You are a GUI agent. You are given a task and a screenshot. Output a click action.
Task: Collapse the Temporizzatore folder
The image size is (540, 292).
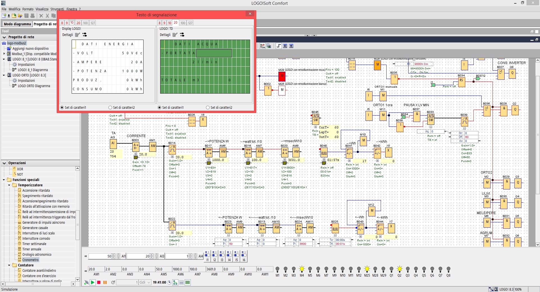pos(9,185)
